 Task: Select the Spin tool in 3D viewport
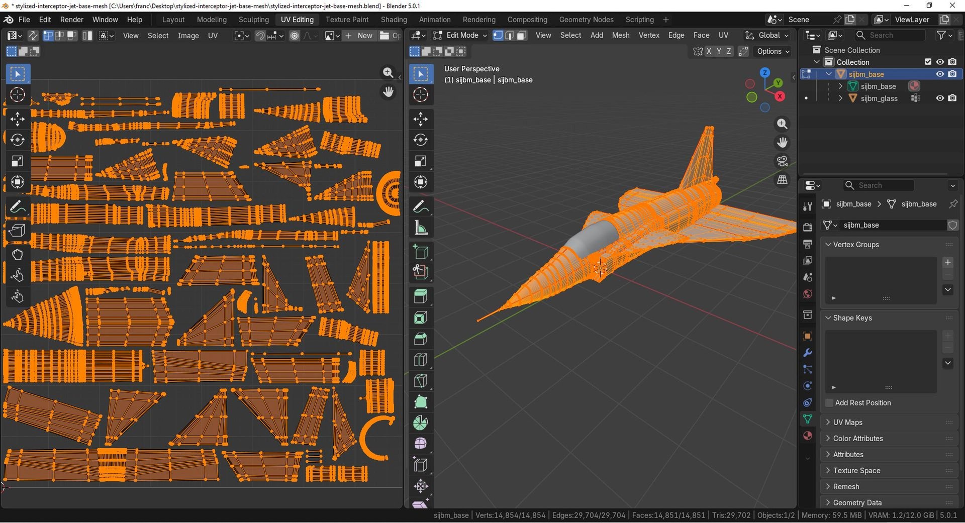tap(421, 423)
